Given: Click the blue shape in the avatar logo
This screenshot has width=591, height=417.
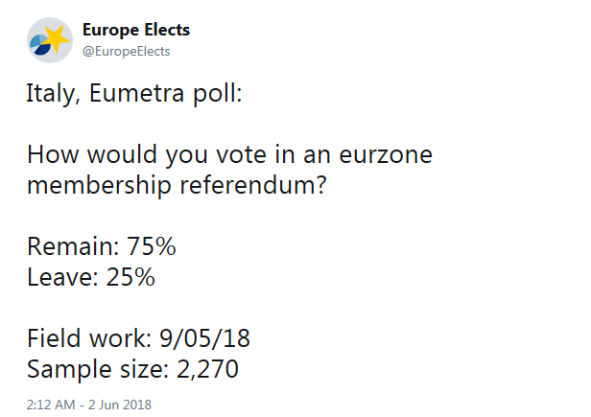Looking at the screenshot, I should (x=41, y=46).
